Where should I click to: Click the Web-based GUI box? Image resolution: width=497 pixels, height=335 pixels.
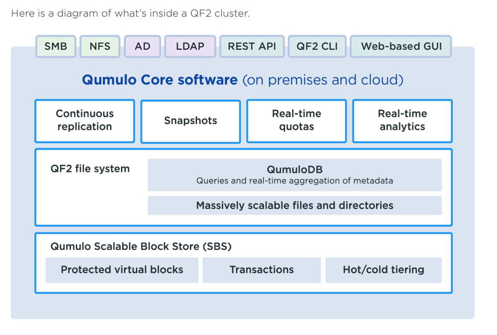[x=401, y=46]
